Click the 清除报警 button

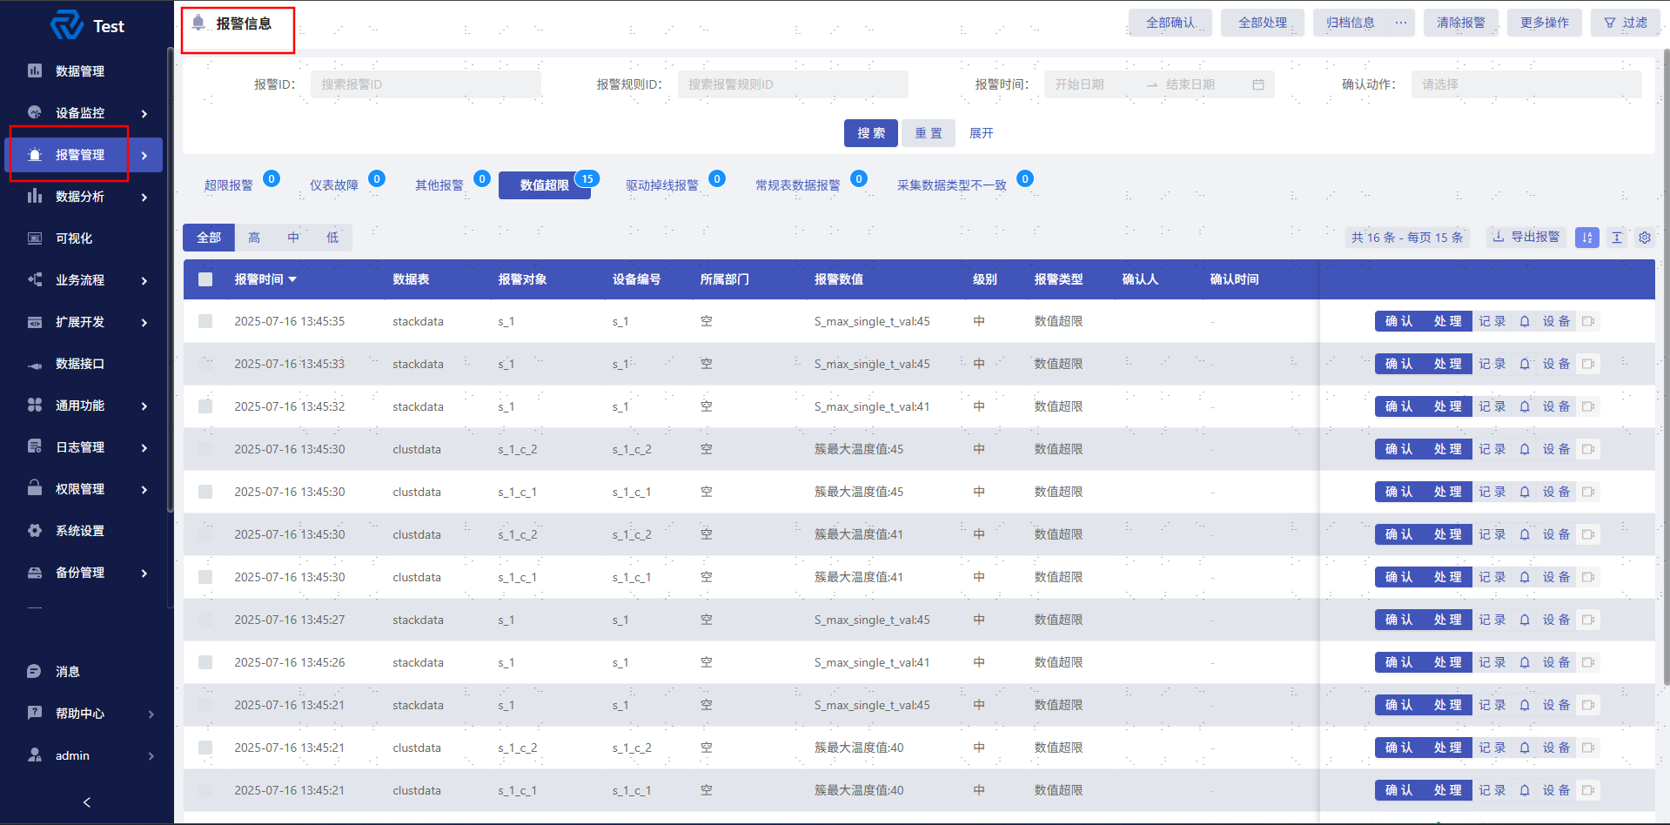[x=1461, y=23]
